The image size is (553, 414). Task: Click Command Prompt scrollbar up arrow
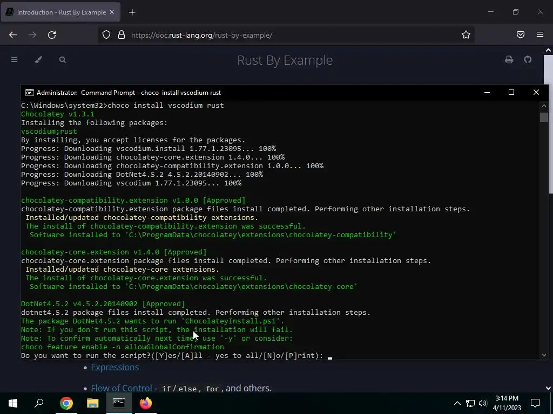544,106
